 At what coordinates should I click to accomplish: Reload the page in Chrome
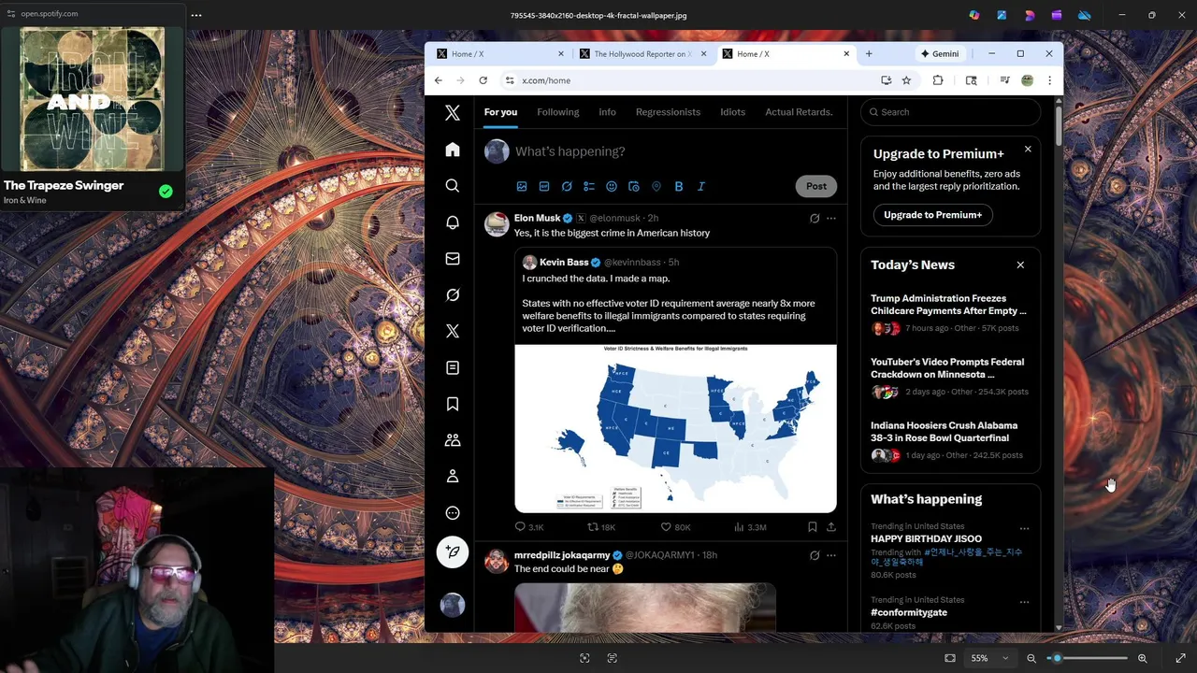click(483, 80)
